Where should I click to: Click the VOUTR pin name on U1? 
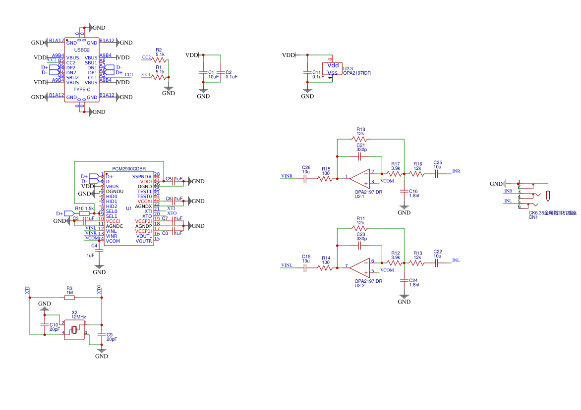(144, 241)
